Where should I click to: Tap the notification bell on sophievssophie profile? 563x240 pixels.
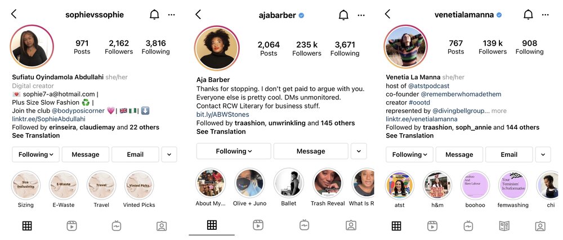click(154, 15)
